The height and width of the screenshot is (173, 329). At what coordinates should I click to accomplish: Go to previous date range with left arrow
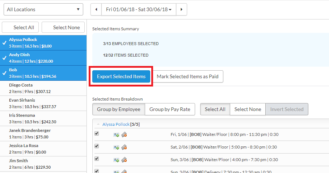coord(96,9)
